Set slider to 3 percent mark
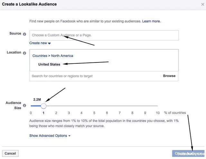206x159 pixels. pos(69,106)
